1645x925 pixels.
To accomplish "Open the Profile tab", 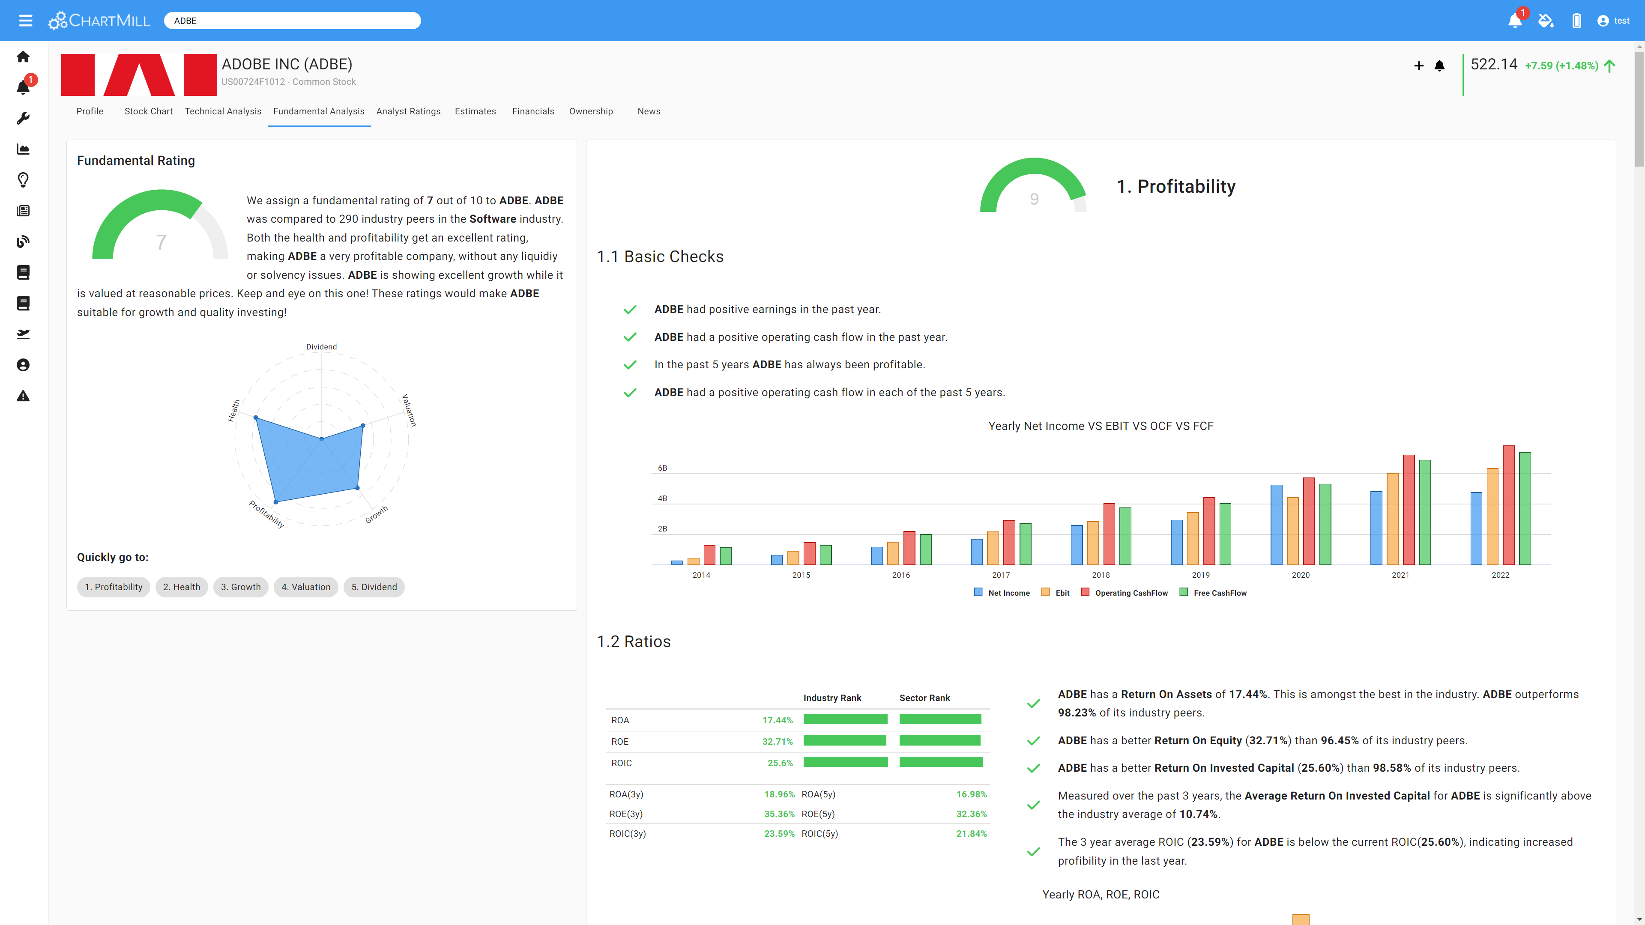I will (x=90, y=111).
